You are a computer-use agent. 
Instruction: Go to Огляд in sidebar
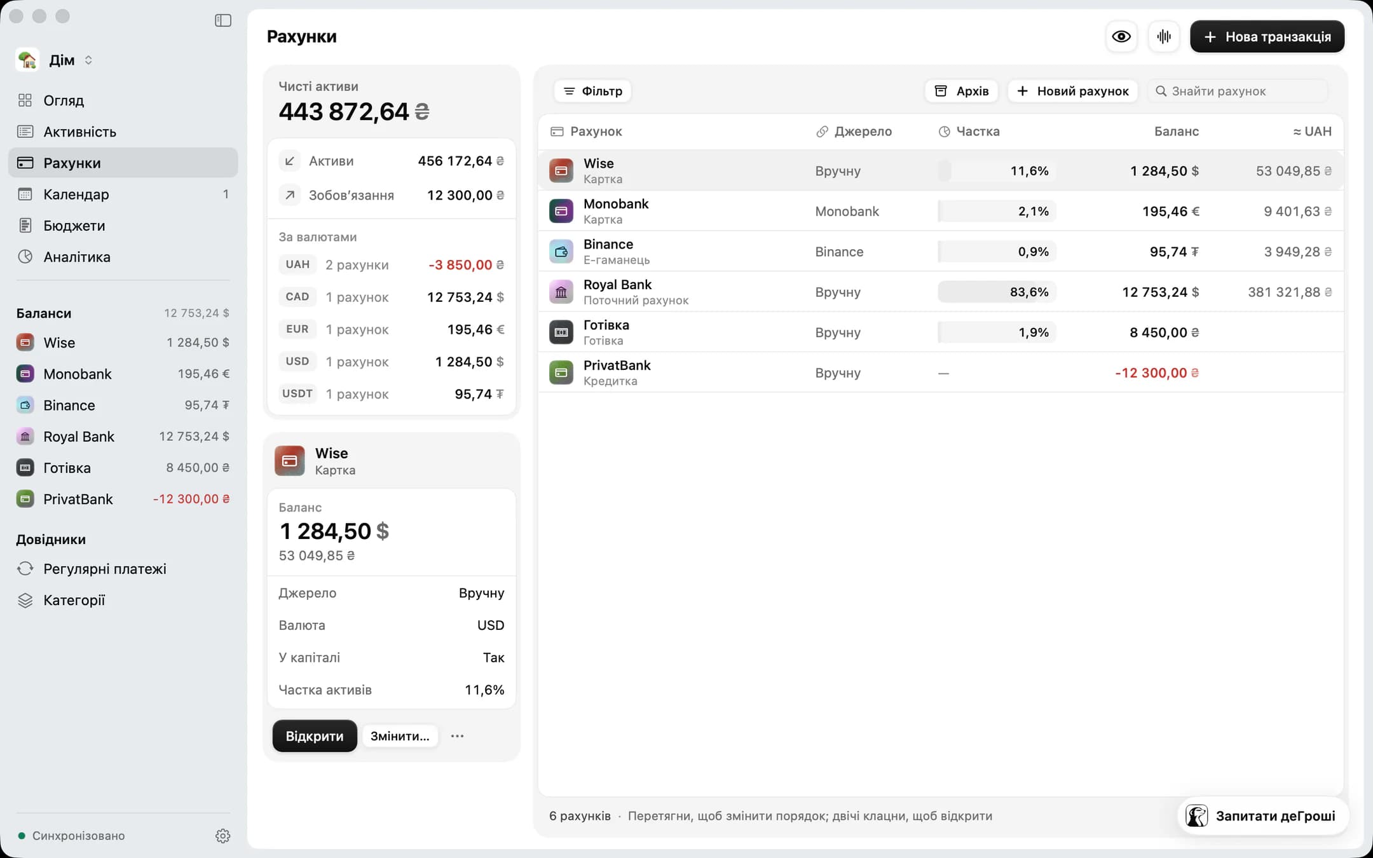123,100
